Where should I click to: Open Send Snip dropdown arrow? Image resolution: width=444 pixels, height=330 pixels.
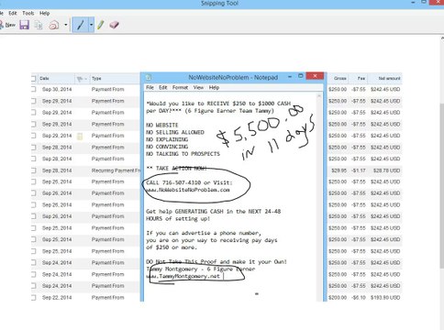pos(66,25)
